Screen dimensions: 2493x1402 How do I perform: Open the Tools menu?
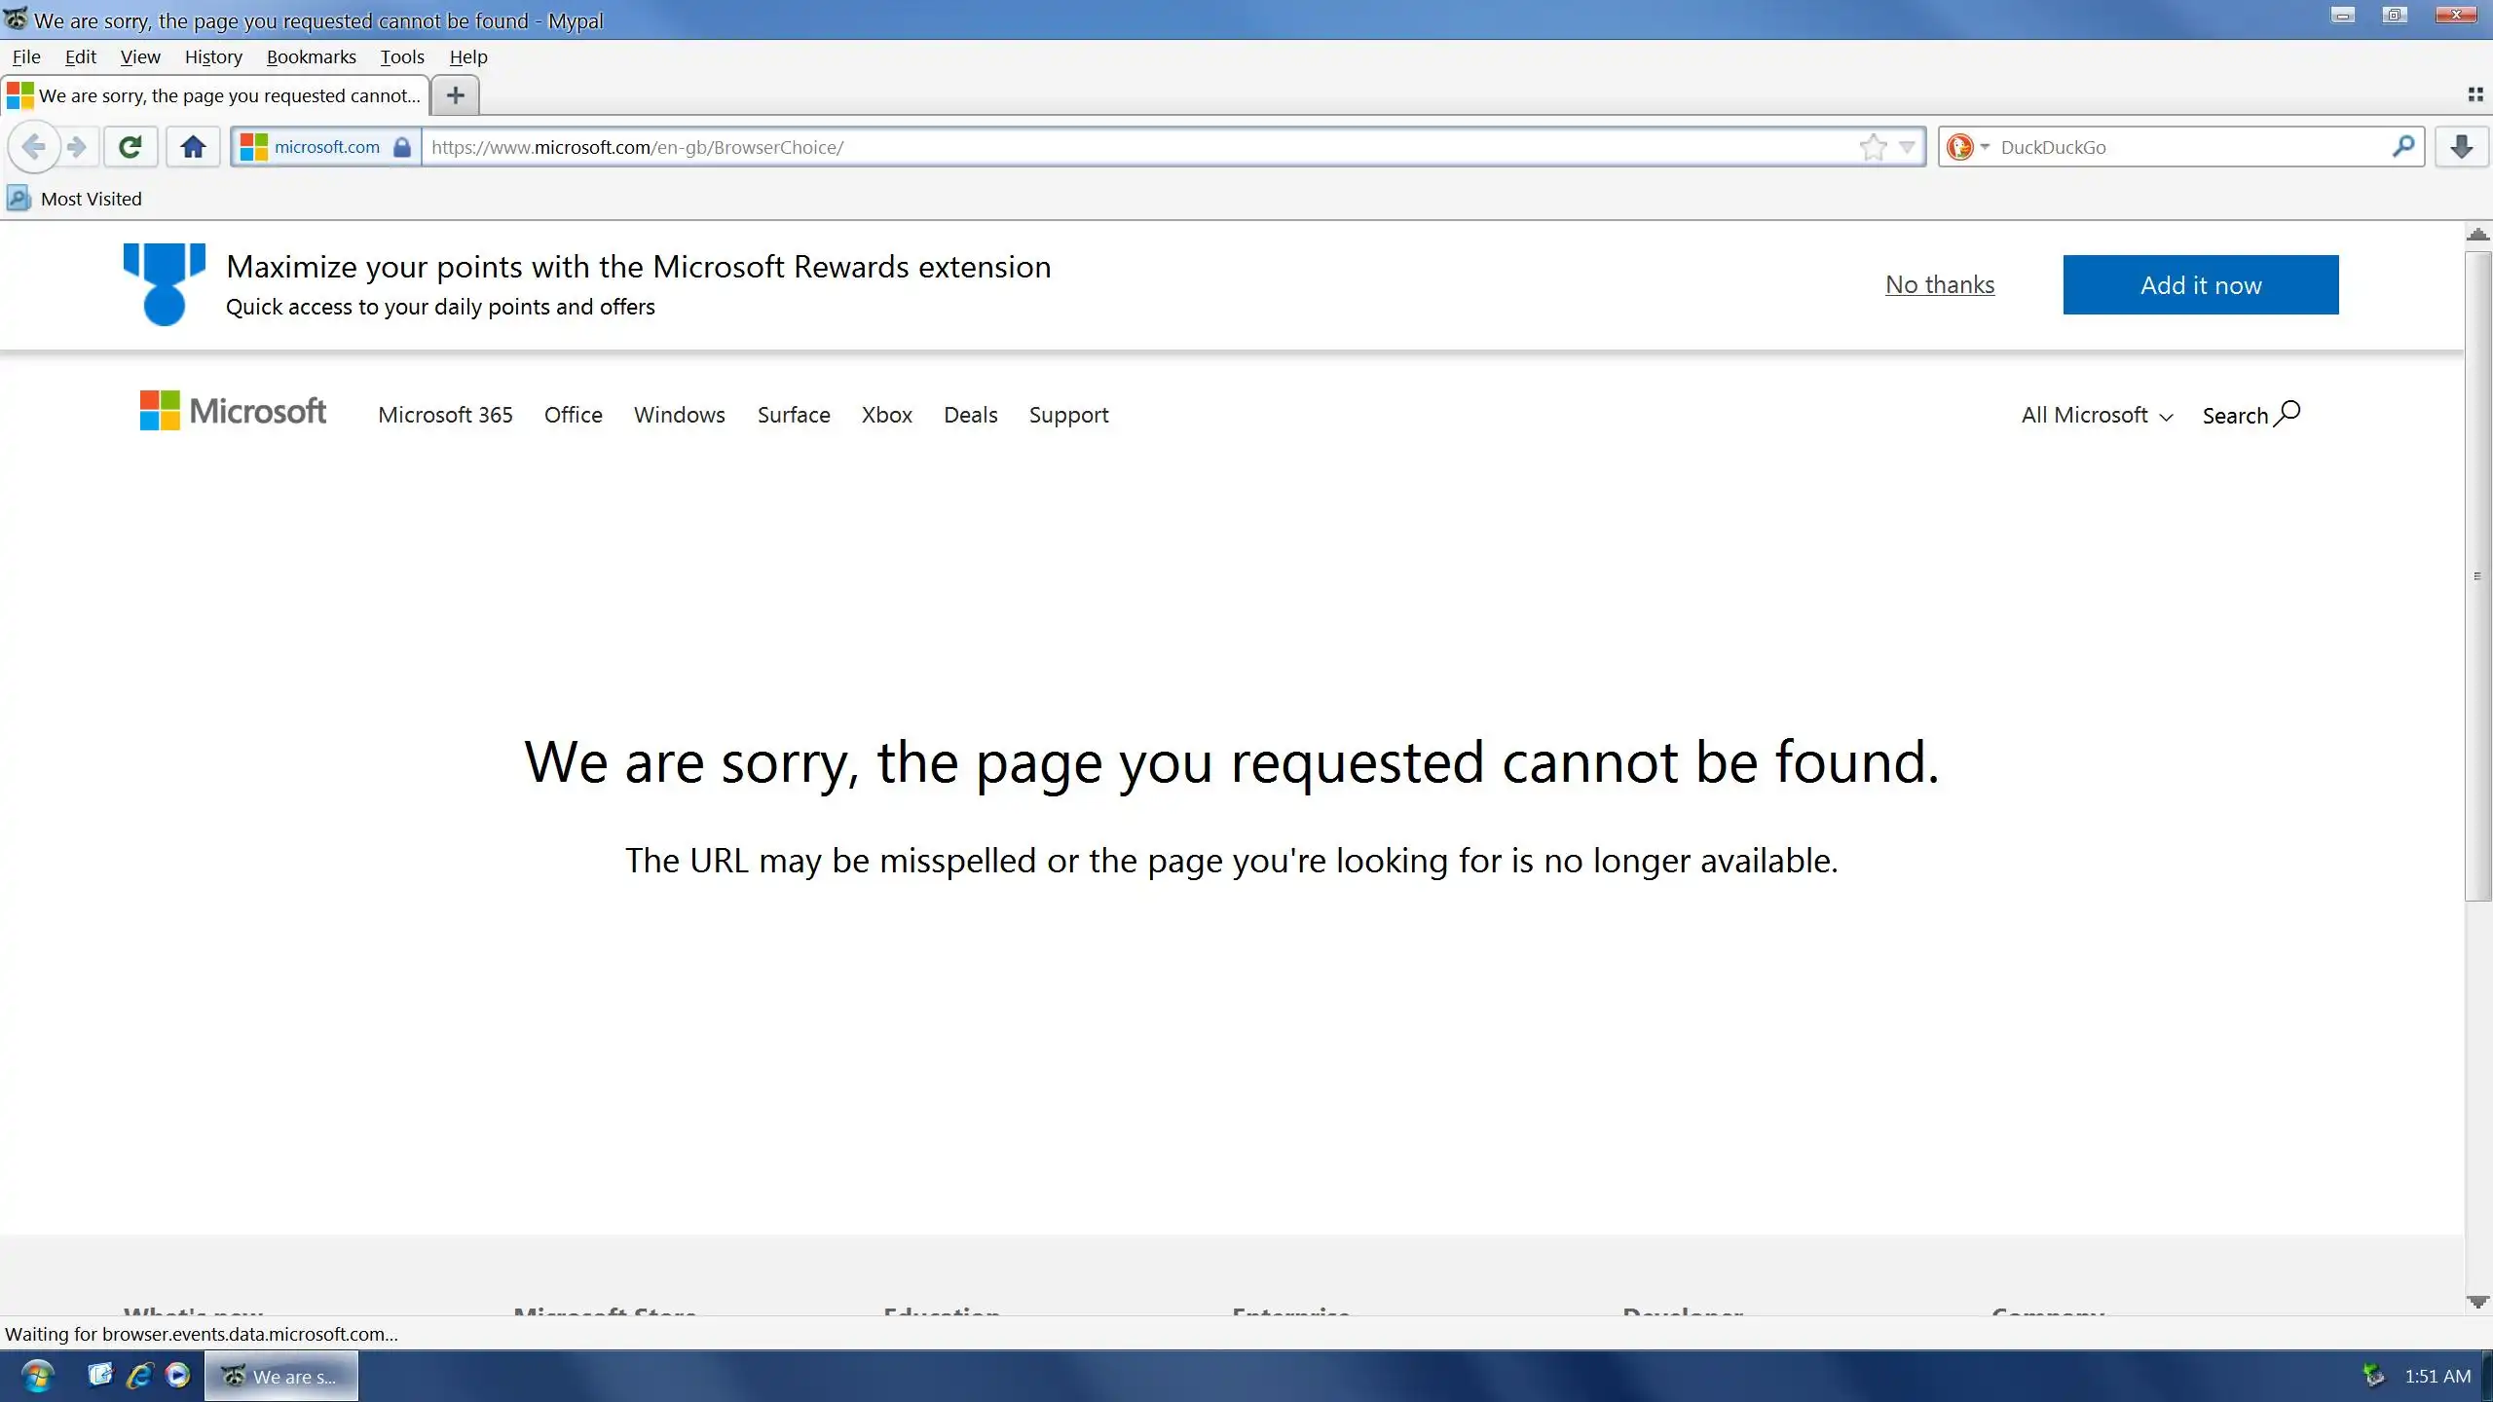[401, 56]
